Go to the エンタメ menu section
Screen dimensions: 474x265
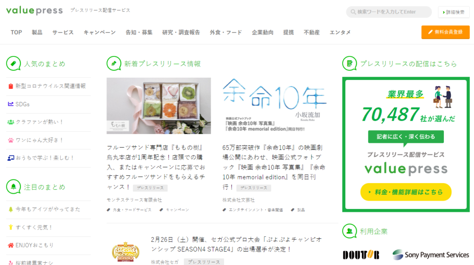pyautogui.click(x=340, y=32)
